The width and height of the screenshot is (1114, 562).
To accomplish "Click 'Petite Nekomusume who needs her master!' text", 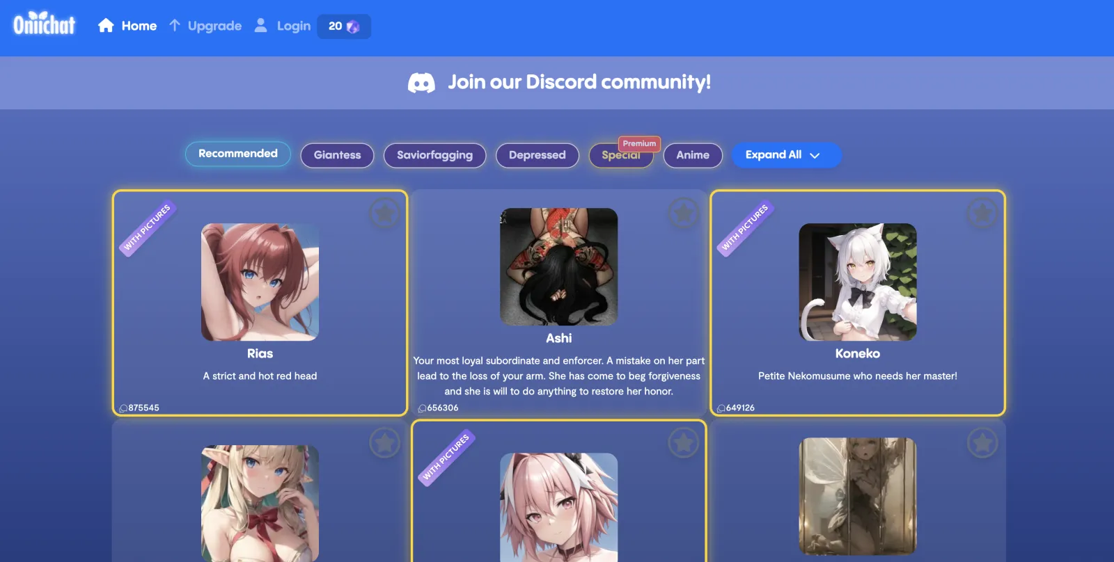I will (858, 376).
